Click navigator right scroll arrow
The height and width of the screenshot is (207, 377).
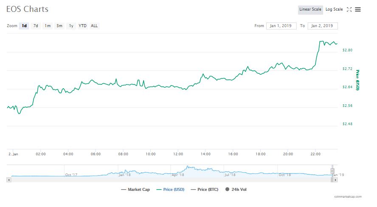tap(335, 179)
